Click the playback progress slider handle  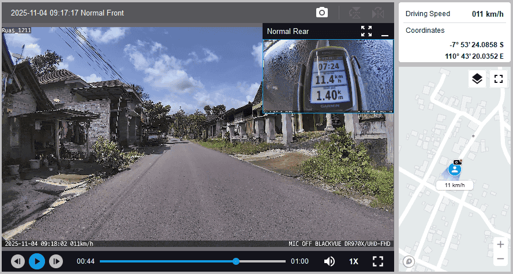tap(236, 261)
